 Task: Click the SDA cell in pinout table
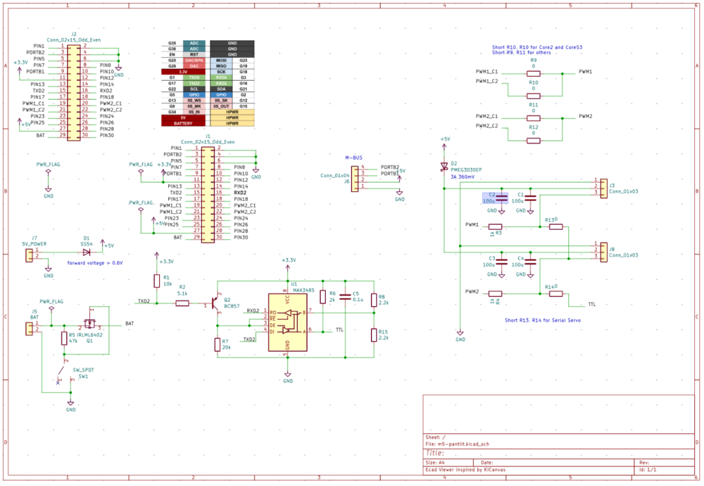tap(222, 89)
